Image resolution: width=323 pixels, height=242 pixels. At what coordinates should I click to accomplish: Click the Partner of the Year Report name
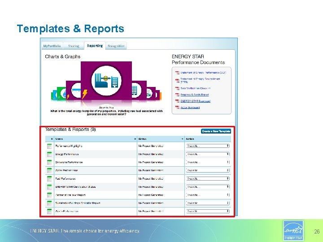70,195
